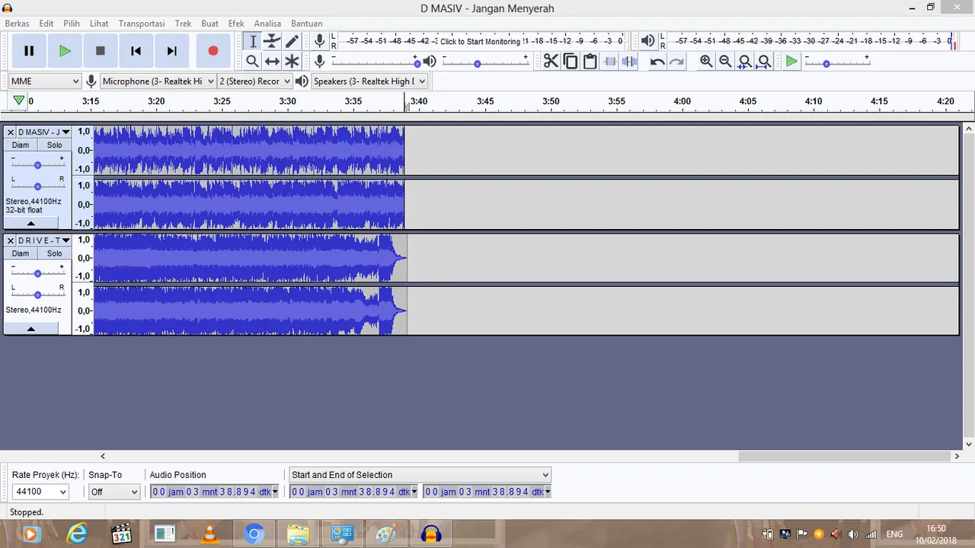The height and width of the screenshot is (548, 975).
Task: Click the recording volume slider handle
Action: click(417, 63)
